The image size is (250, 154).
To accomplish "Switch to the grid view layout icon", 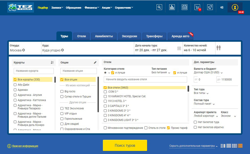I will click(234, 146).
